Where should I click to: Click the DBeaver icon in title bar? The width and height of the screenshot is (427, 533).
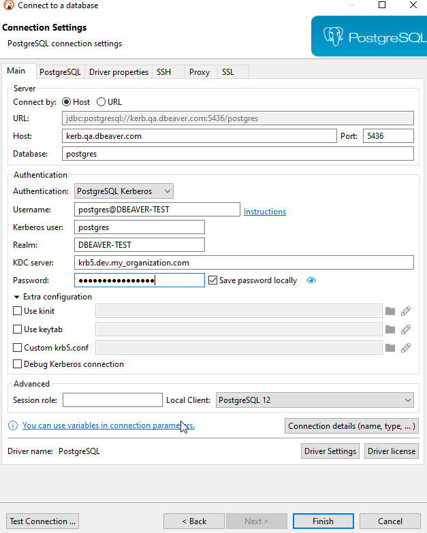[8, 5]
